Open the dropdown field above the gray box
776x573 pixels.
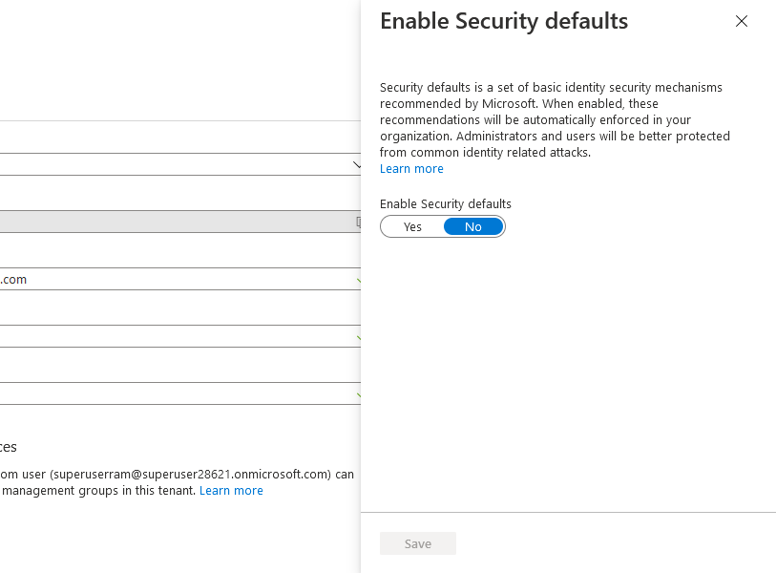pyautogui.click(x=180, y=164)
